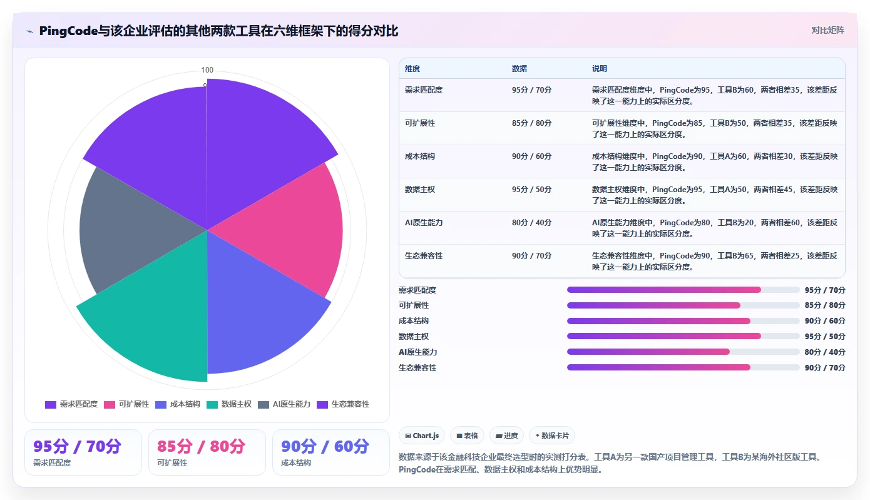Click table cell 85分 / 80分
The height and width of the screenshot is (500, 870).
[x=532, y=123]
